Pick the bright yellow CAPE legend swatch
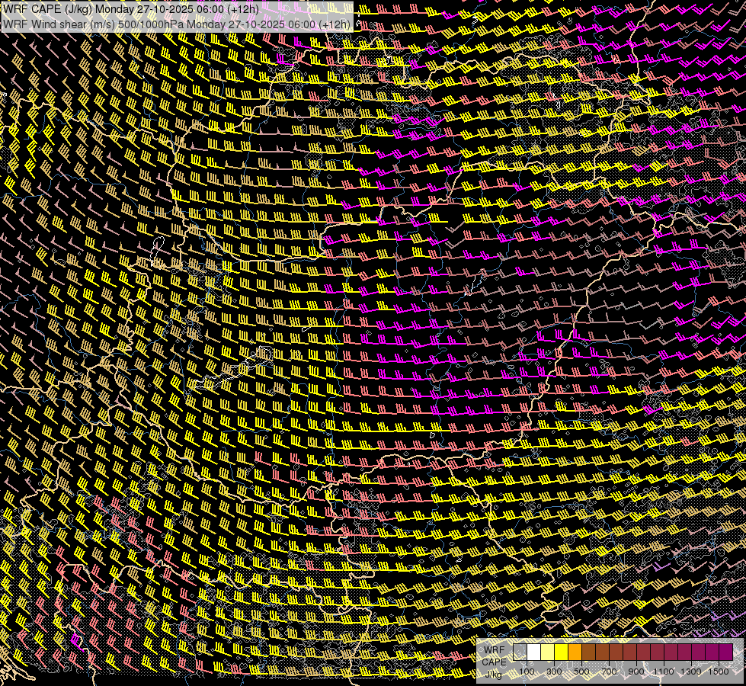 [562, 652]
